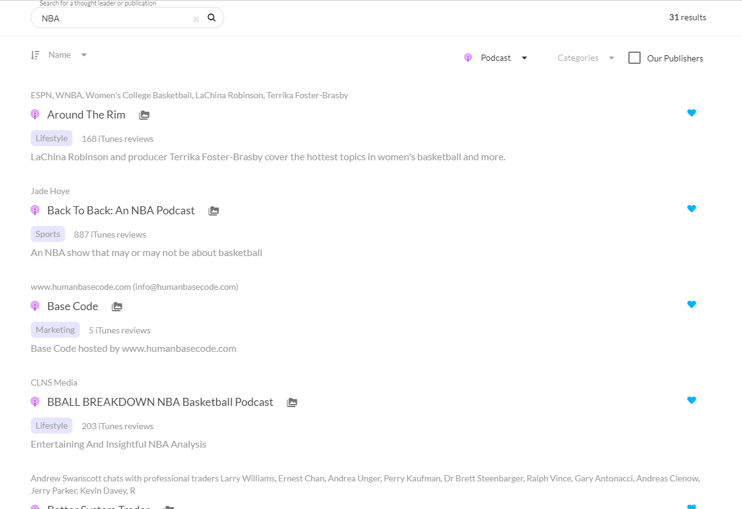
Task: Open gallery icon next to Back To Back
Action: tap(214, 211)
